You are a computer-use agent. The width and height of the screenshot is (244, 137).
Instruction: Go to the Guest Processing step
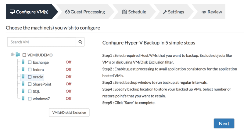(x=85, y=12)
